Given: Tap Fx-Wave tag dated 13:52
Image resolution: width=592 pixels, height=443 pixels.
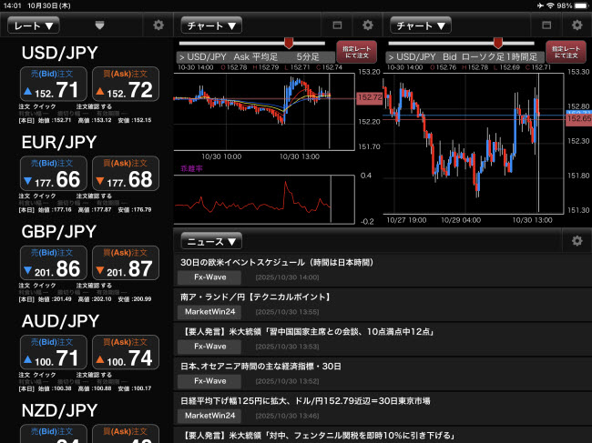Looking at the screenshot, I should click(x=209, y=381).
